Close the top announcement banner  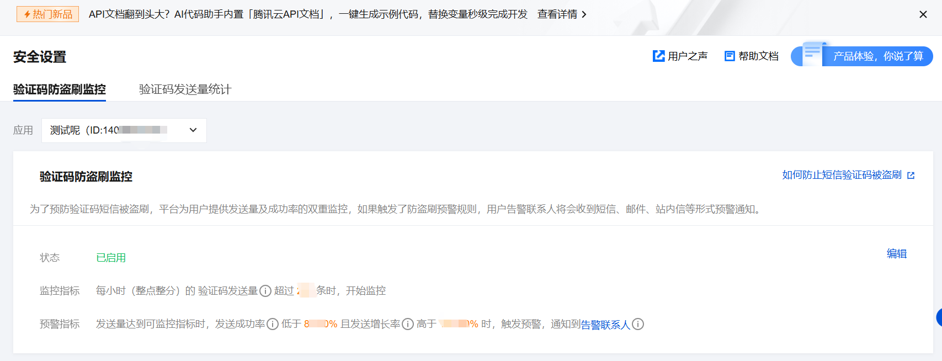tap(923, 14)
